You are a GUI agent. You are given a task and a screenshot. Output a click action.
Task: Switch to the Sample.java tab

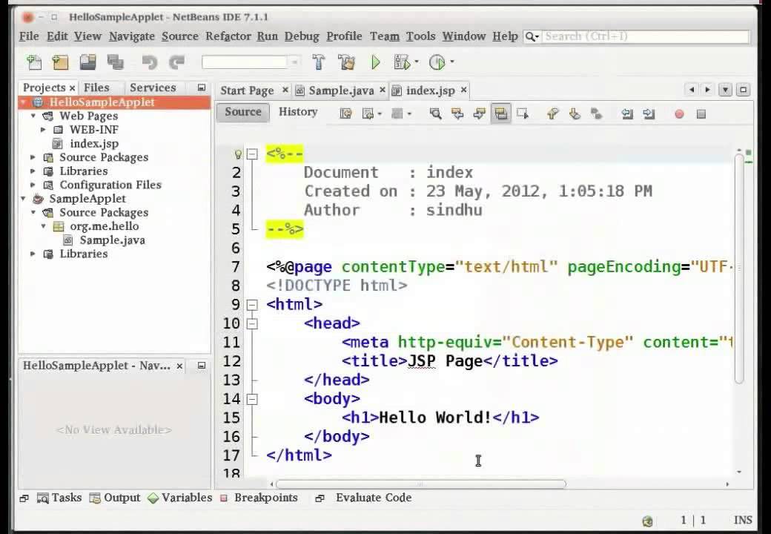click(340, 90)
